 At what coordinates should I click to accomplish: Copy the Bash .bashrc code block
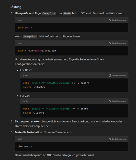117,76
